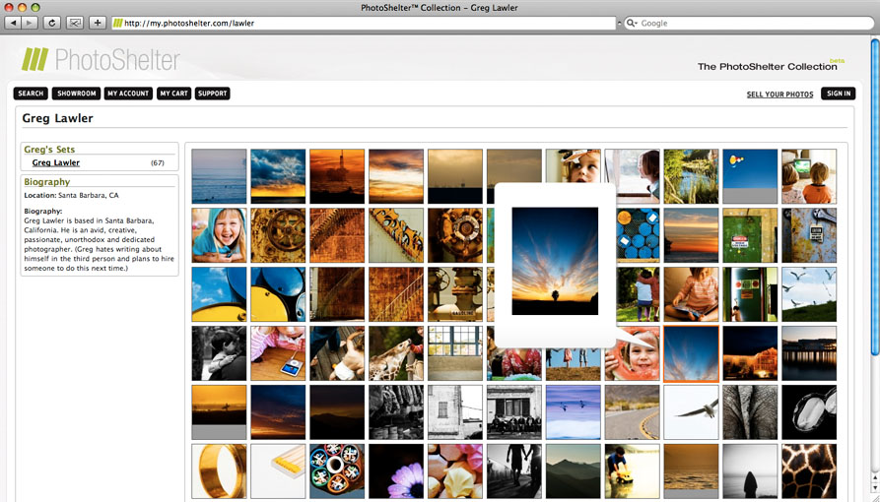Open the SUPPORT navigation button
The image size is (880, 502).
point(213,94)
